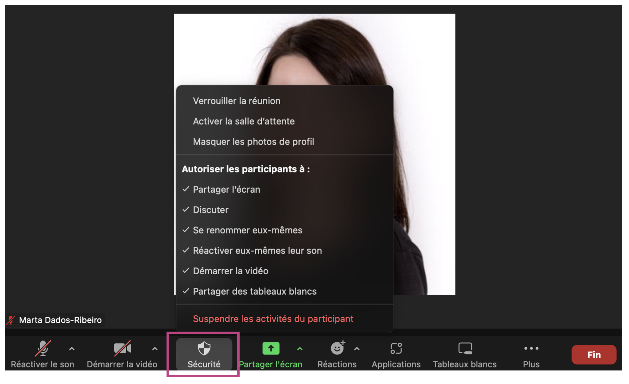Choose Activer la salle d'attente

[244, 121]
